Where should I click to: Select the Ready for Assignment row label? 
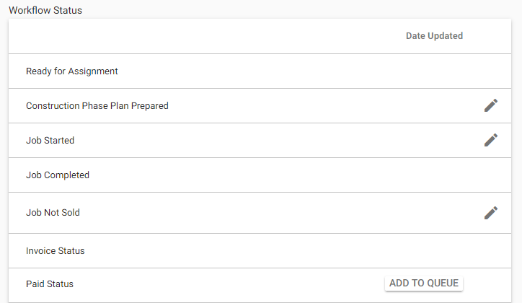(72, 71)
